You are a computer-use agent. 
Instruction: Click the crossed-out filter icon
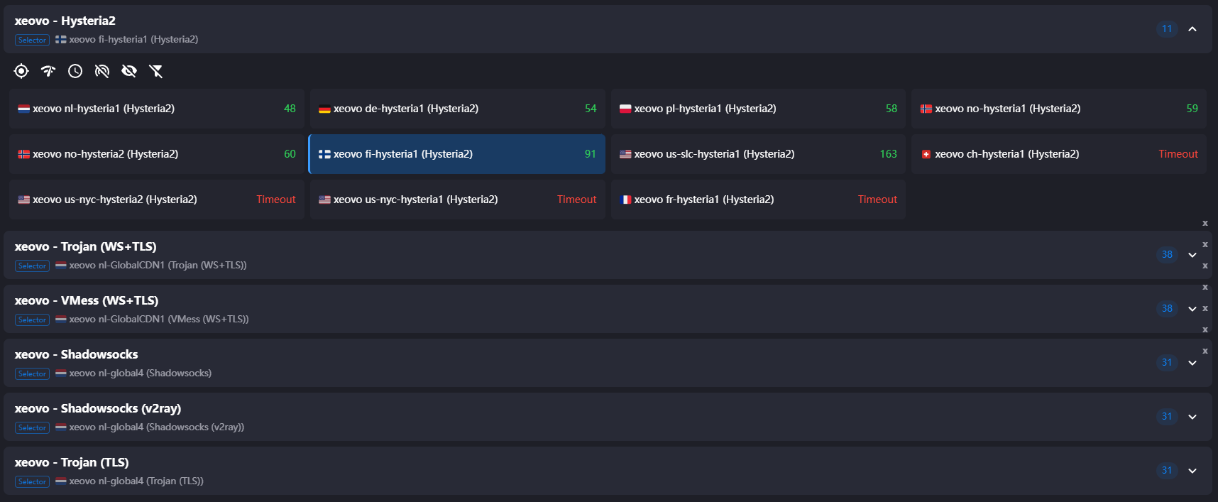point(156,71)
